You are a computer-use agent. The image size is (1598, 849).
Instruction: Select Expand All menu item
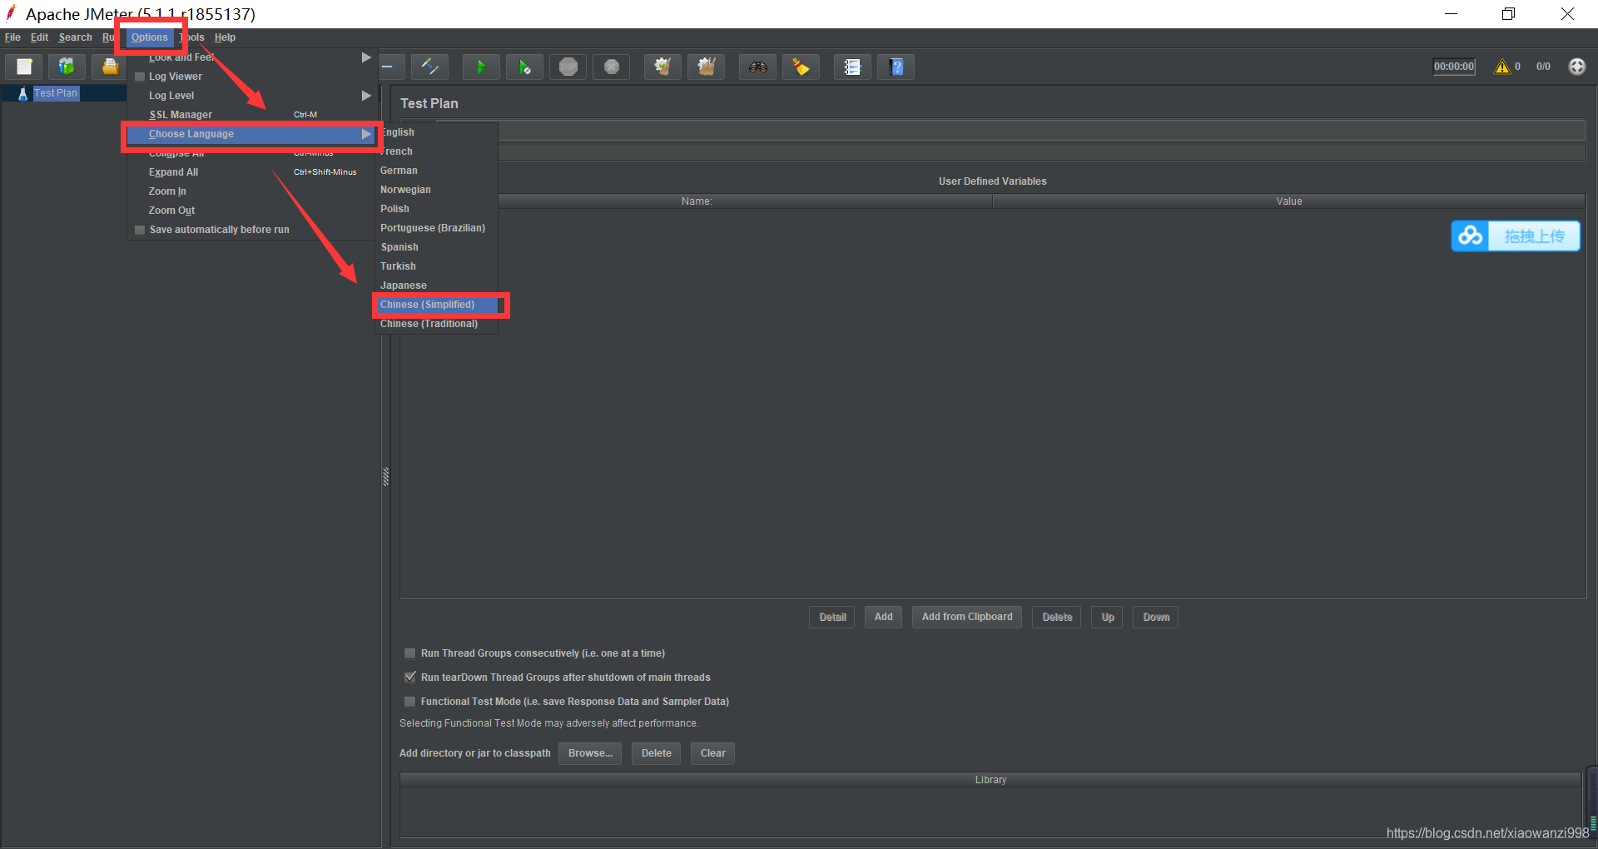(251, 172)
